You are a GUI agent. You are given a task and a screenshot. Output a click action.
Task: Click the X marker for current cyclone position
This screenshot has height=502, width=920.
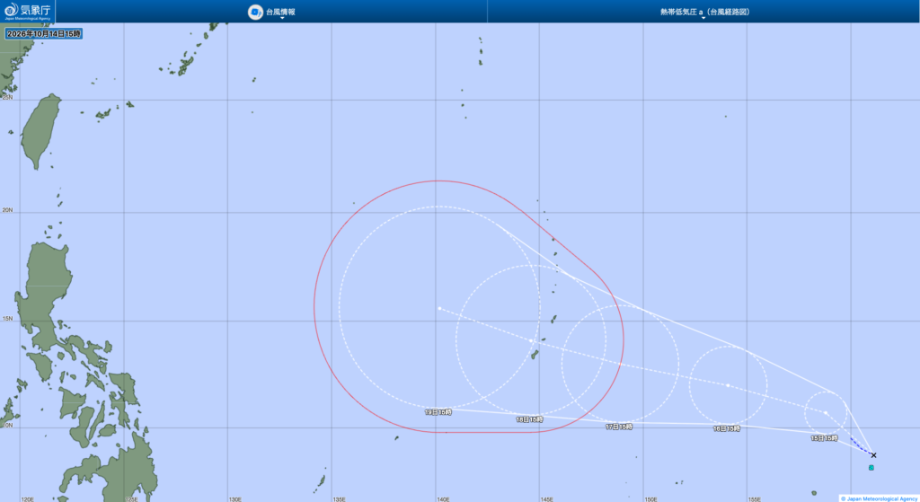pyautogui.click(x=873, y=455)
